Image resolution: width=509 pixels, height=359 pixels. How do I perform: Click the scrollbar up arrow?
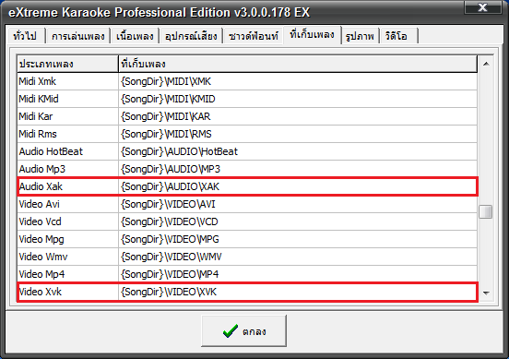tap(486, 64)
